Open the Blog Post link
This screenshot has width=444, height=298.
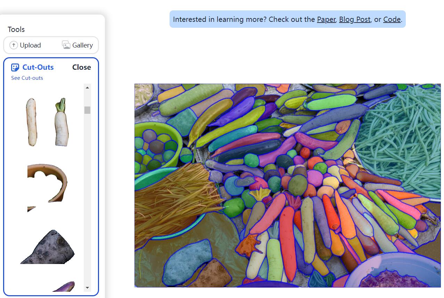tap(355, 19)
